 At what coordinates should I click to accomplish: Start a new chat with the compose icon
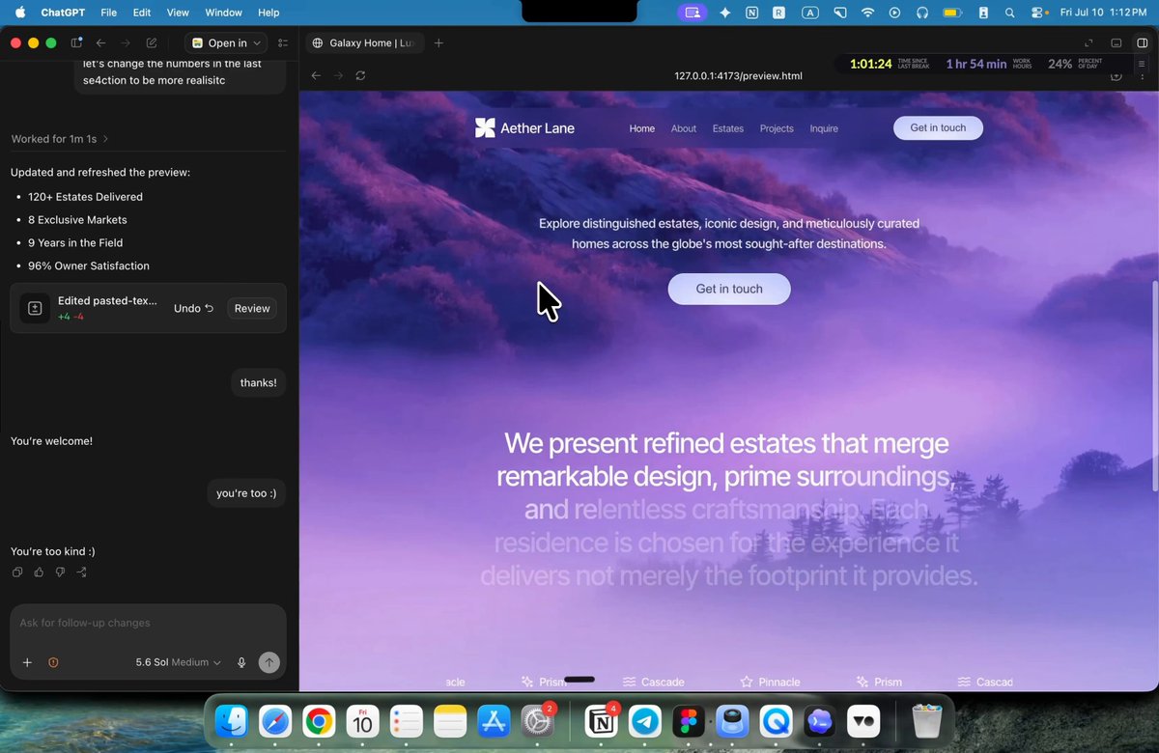[152, 43]
